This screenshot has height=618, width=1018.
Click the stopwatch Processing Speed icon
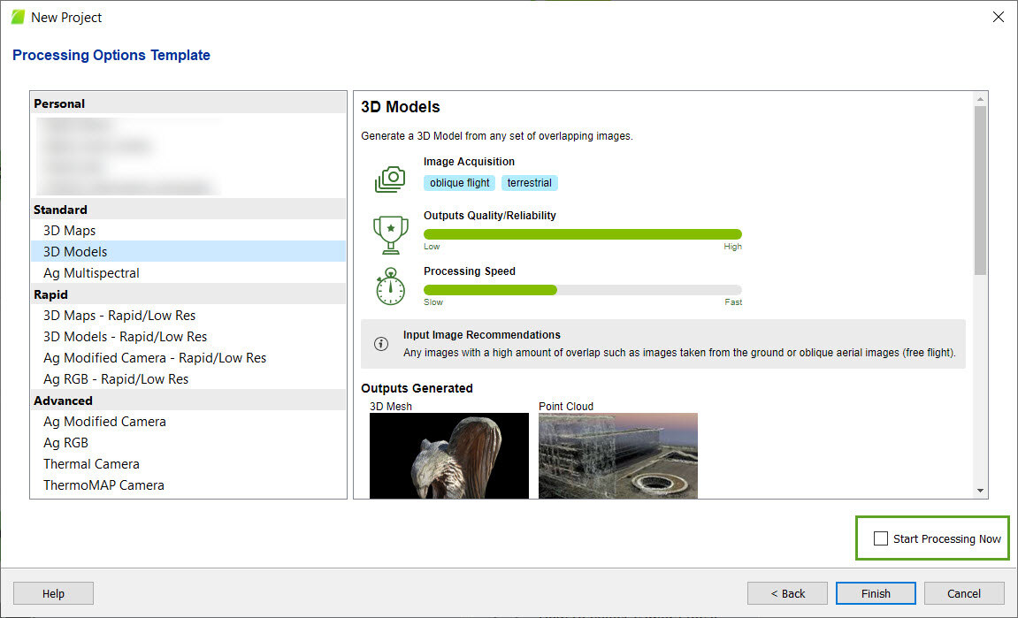pyautogui.click(x=390, y=288)
